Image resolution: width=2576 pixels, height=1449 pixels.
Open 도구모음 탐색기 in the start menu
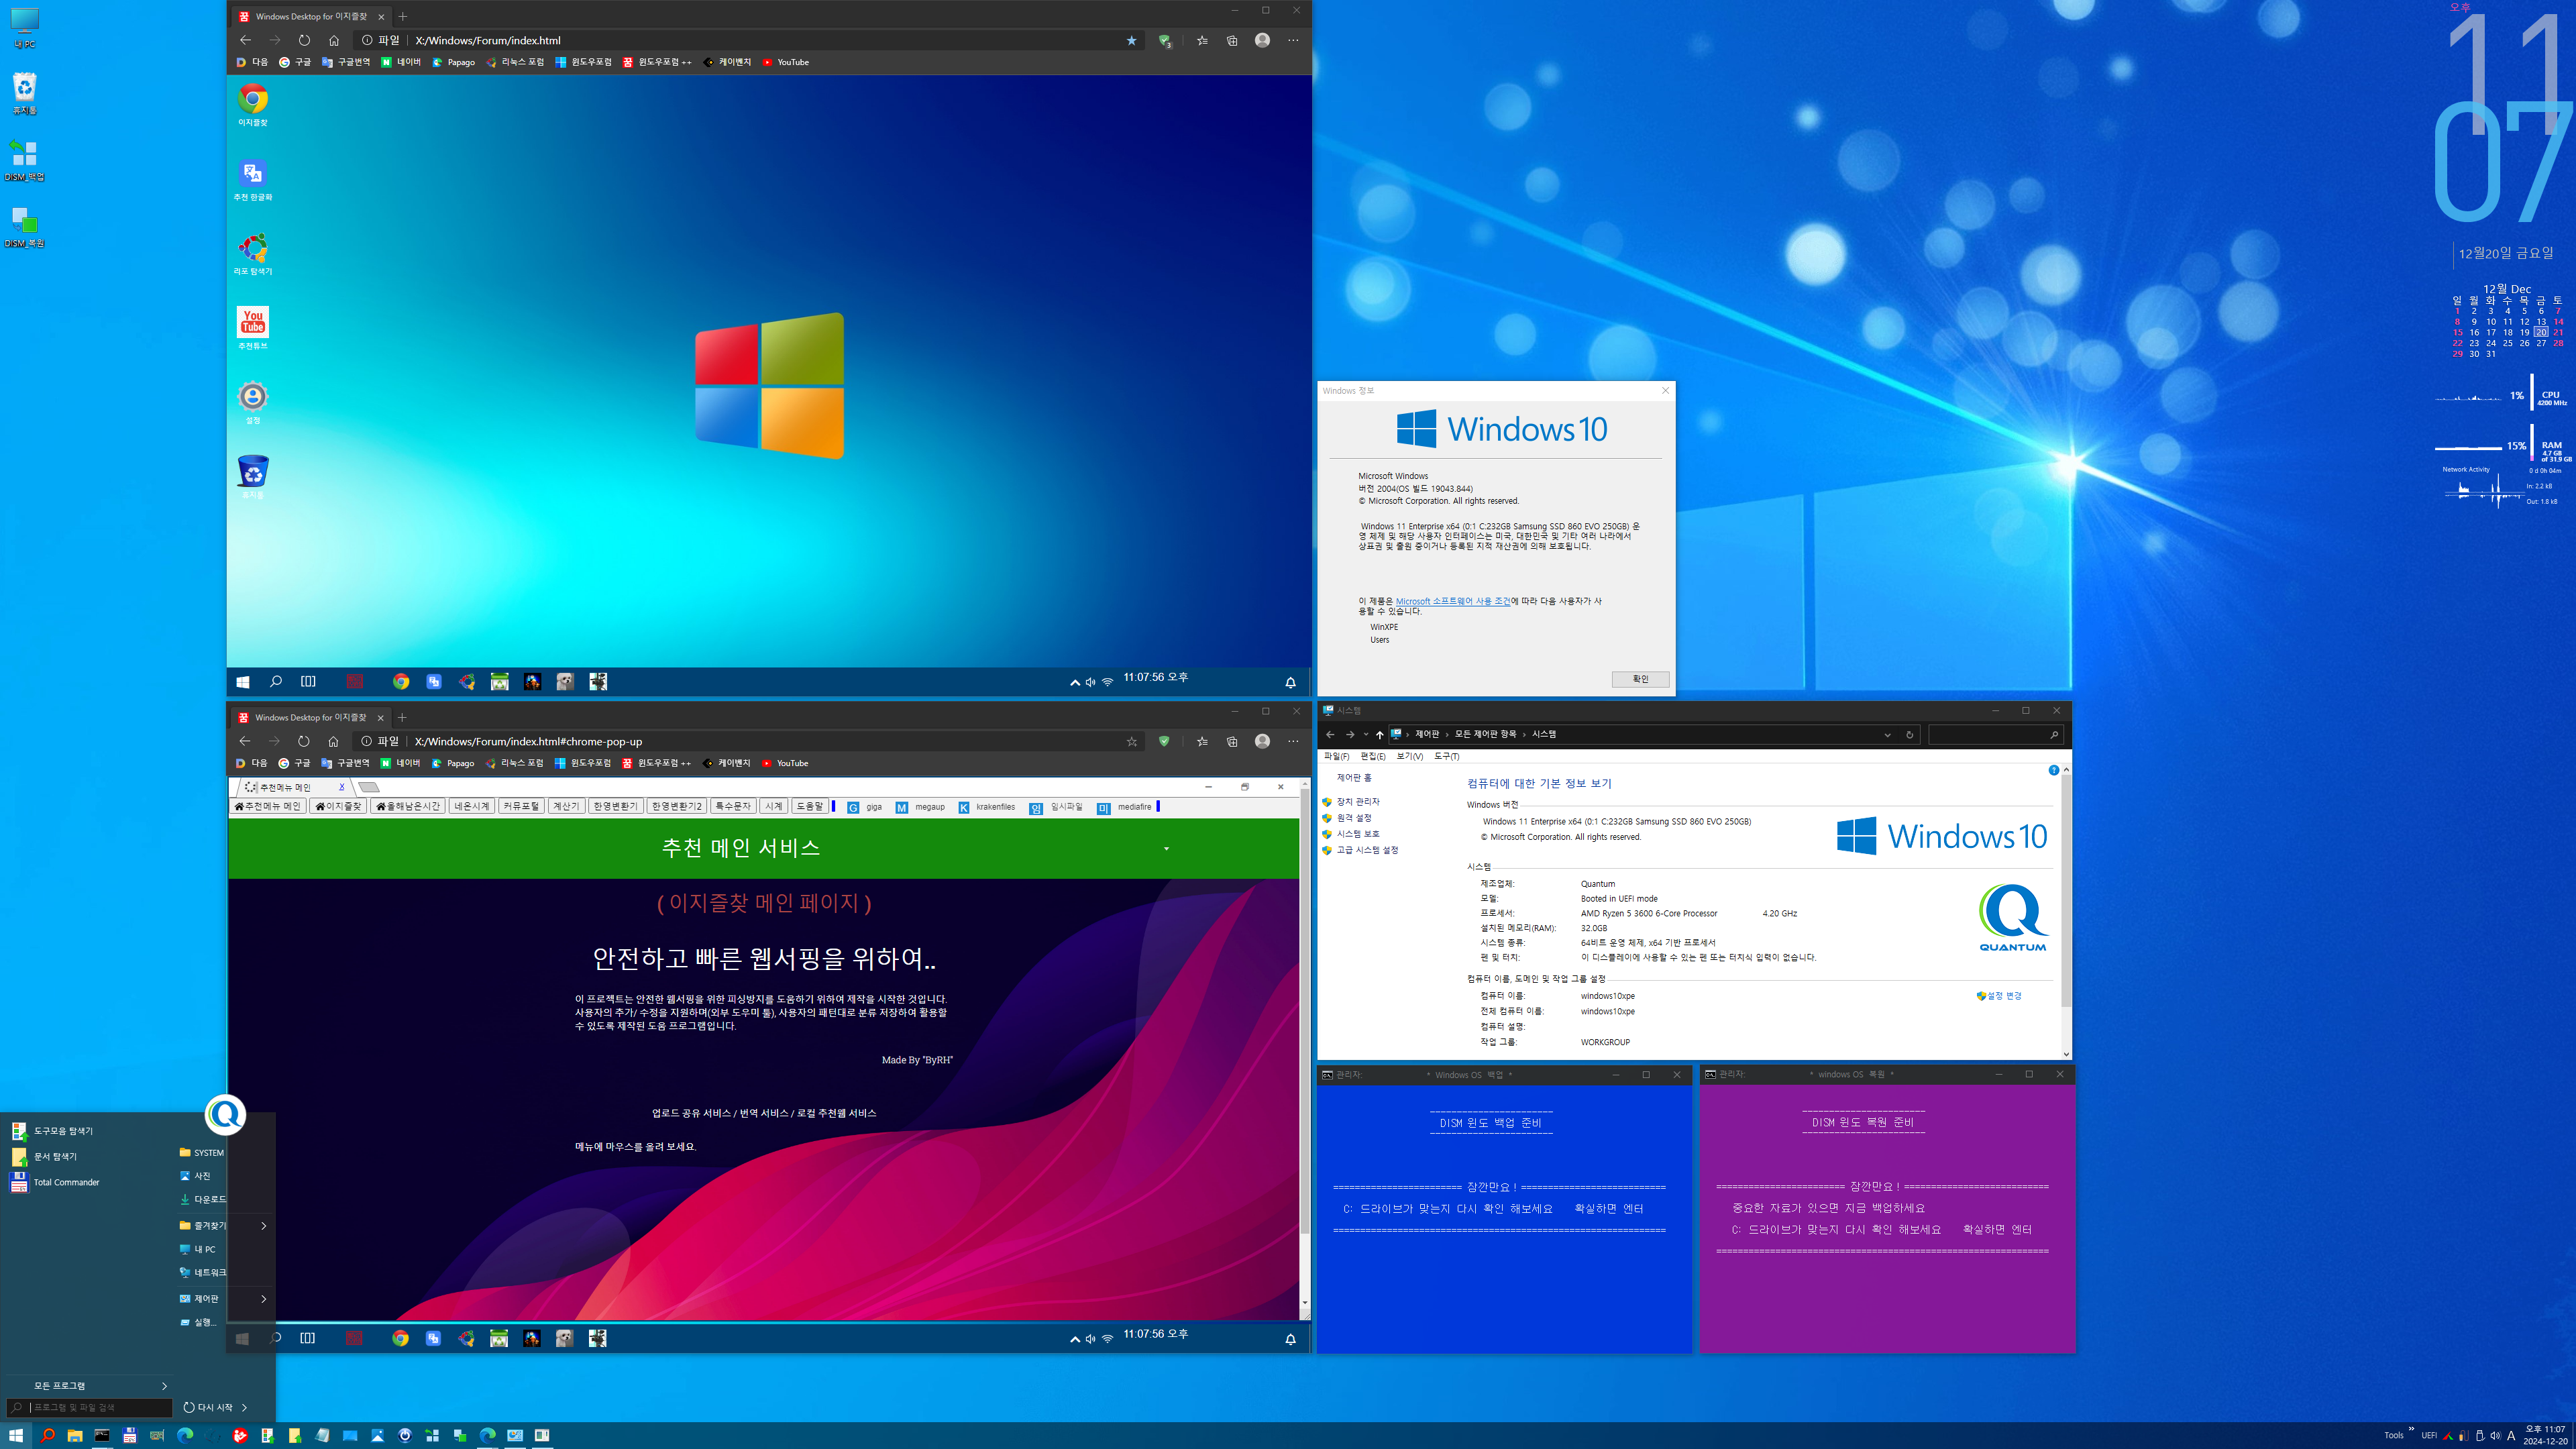click(53, 1131)
